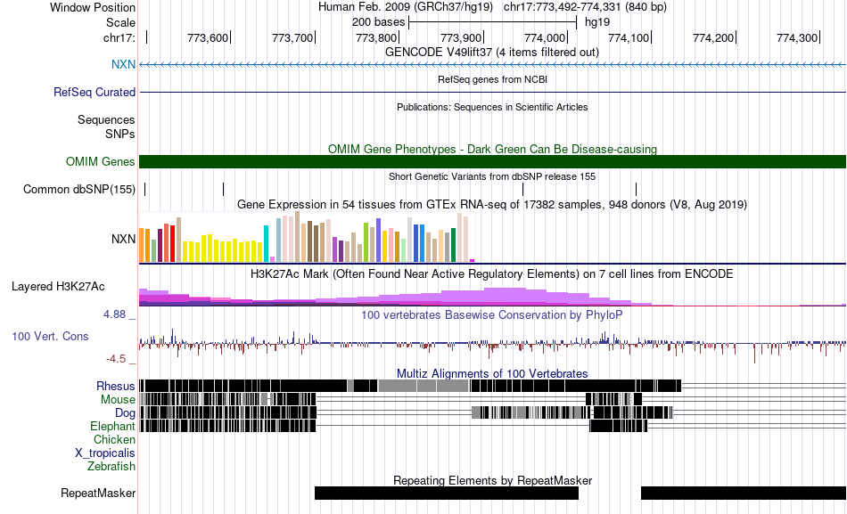Click 'Short Genetic Variants from dbSNP release 155'
The width and height of the screenshot is (847, 514).
pos(492,176)
